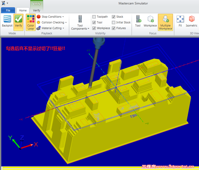Enable the Toolpath visibility checkbox

(94, 17)
